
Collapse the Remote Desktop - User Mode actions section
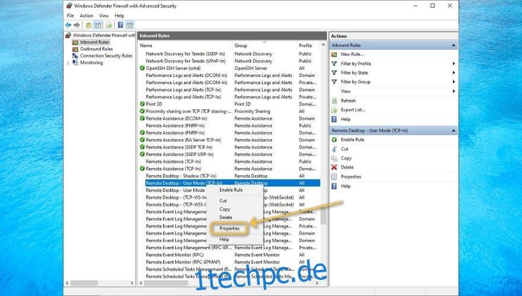(453, 131)
